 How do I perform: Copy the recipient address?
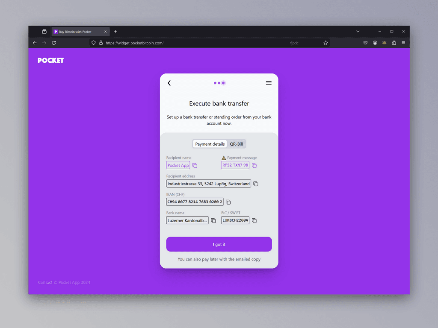256,184
